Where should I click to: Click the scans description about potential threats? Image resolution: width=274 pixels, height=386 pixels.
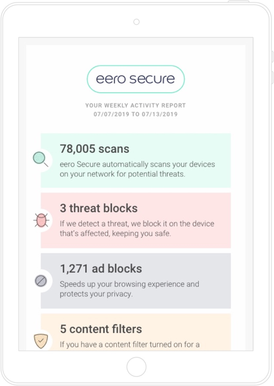pyautogui.click(x=137, y=169)
